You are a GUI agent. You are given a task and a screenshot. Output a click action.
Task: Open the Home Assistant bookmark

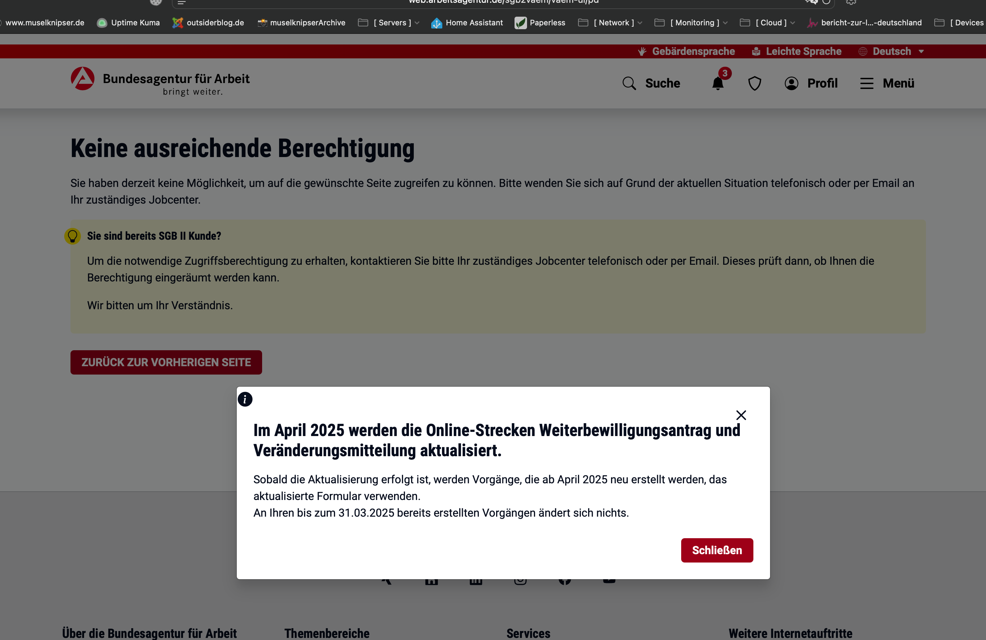coord(467,22)
